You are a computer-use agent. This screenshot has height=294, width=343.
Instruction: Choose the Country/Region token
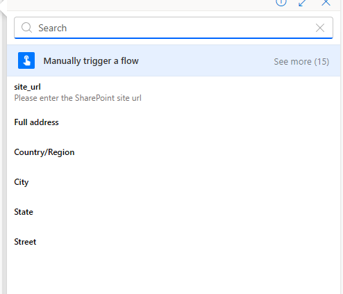tap(44, 152)
